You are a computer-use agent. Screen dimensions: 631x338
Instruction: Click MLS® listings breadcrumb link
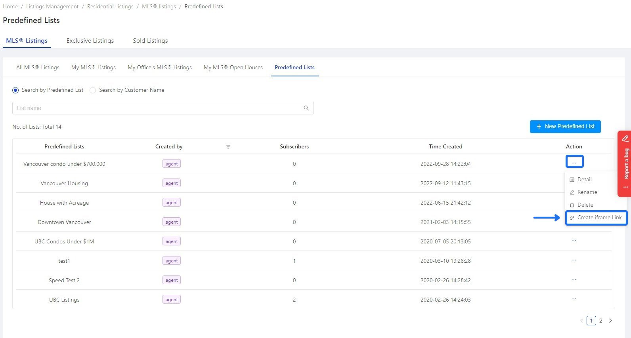[x=159, y=6]
